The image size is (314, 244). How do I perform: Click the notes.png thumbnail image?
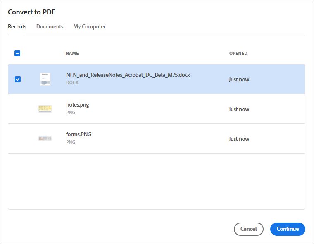[45, 109]
